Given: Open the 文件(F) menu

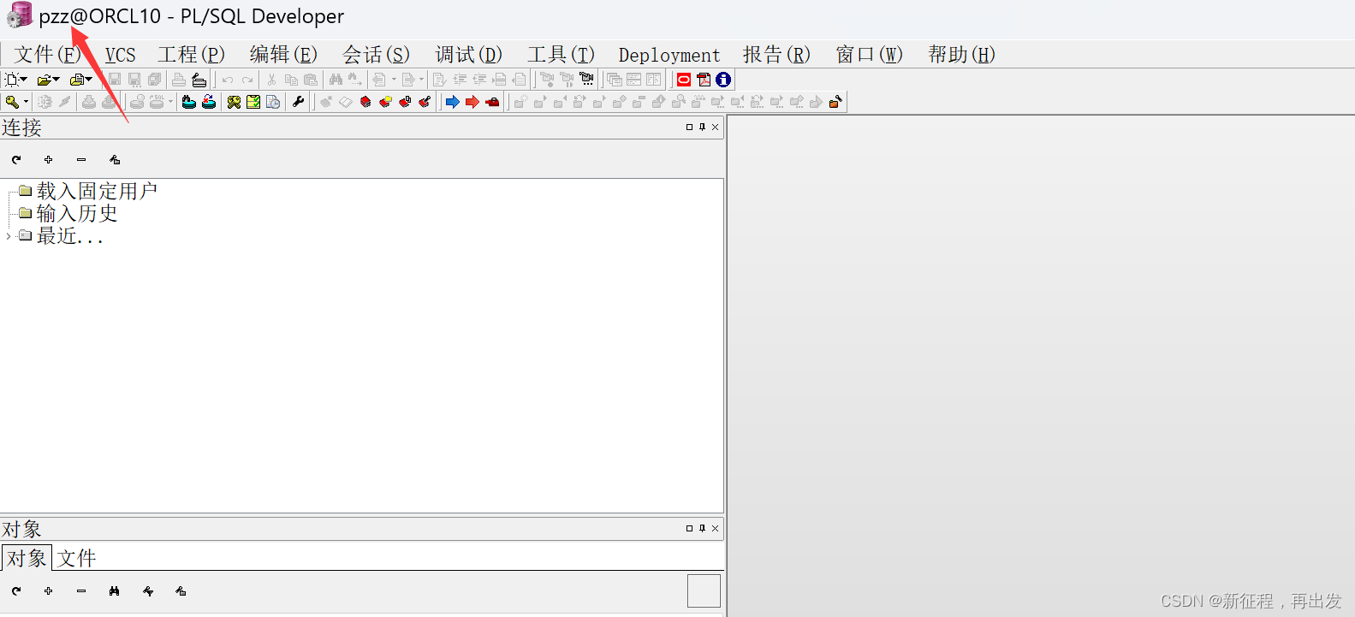Looking at the screenshot, I should (47, 55).
